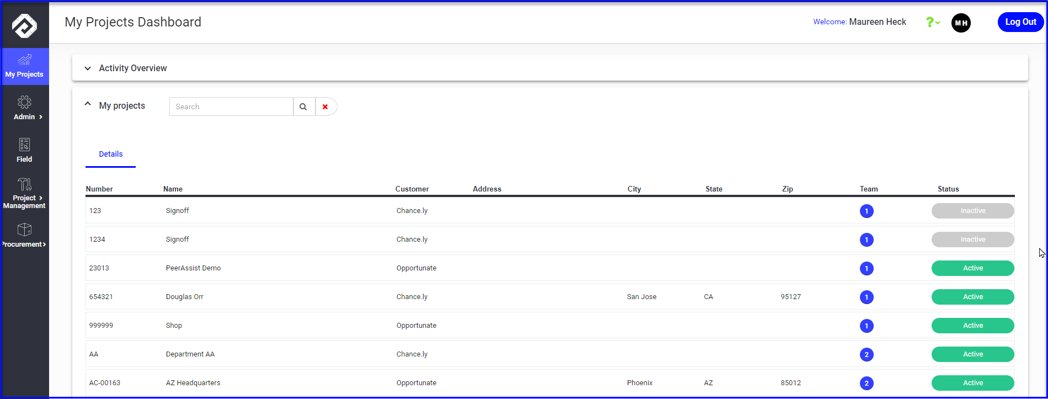Open project named PeerAssist Demo
Viewport: 1048px width, 399px height.
click(193, 268)
